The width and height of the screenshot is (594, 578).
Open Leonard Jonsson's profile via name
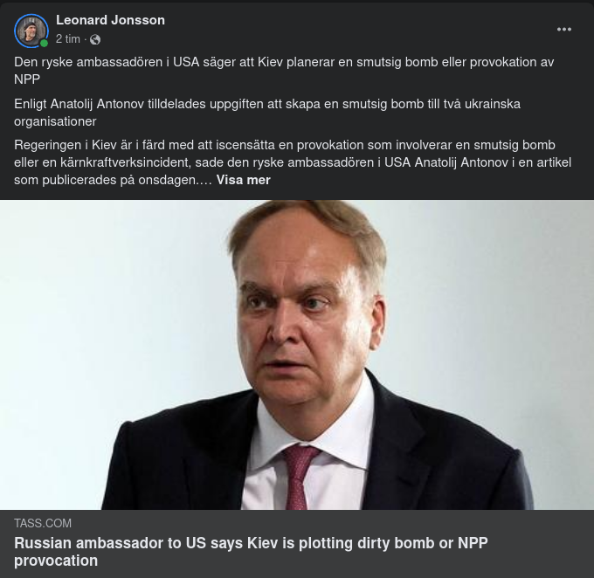pos(110,19)
